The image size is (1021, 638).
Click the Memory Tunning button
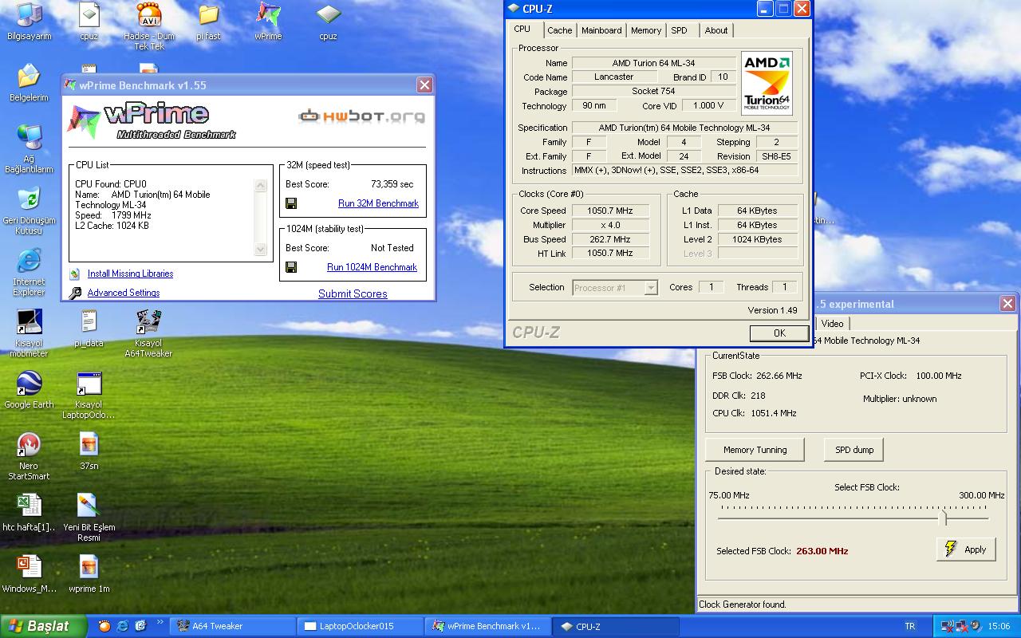(x=755, y=450)
